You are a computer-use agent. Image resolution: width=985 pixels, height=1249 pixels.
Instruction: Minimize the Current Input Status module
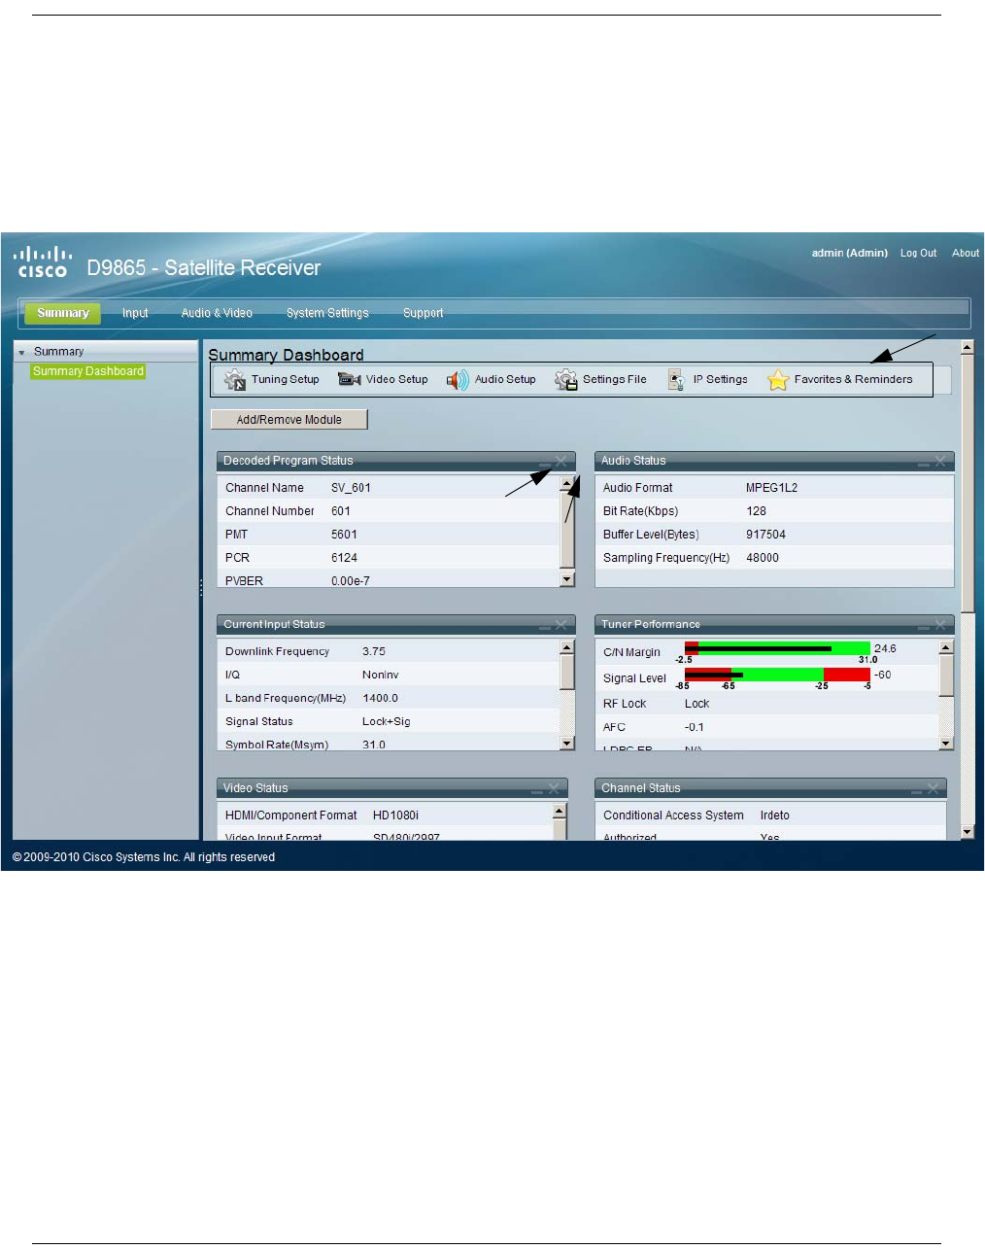click(x=545, y=626)
